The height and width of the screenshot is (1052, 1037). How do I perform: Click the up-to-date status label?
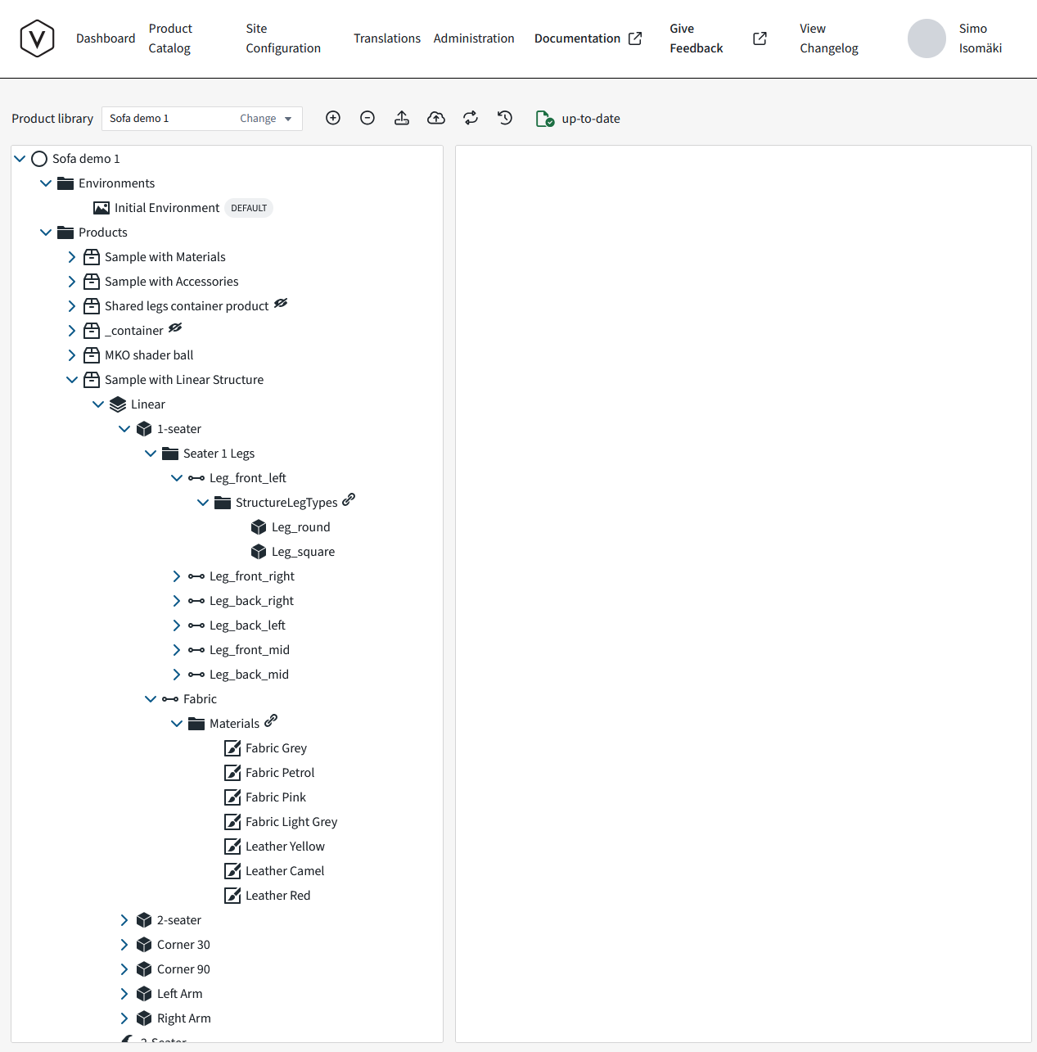click(591, 119)
